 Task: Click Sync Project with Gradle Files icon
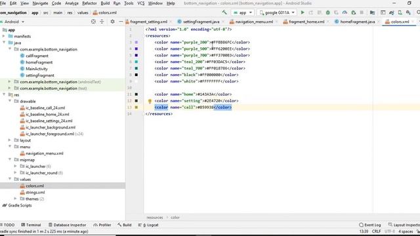(391, 12)
